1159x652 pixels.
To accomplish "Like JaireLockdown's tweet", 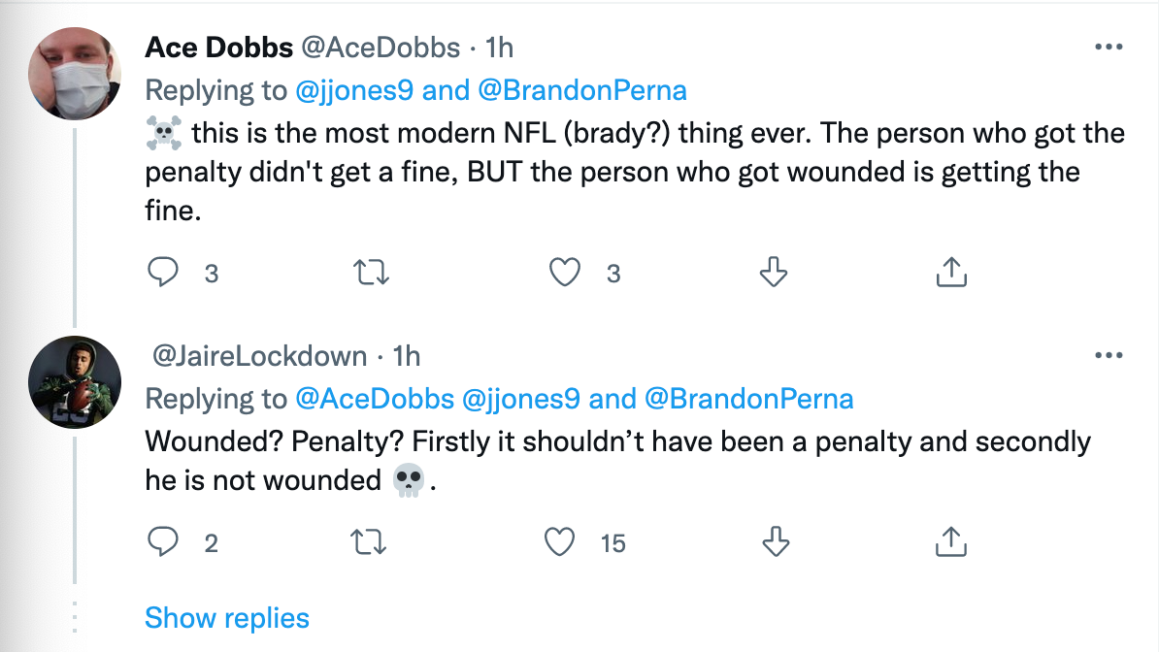I will [559, 541].
